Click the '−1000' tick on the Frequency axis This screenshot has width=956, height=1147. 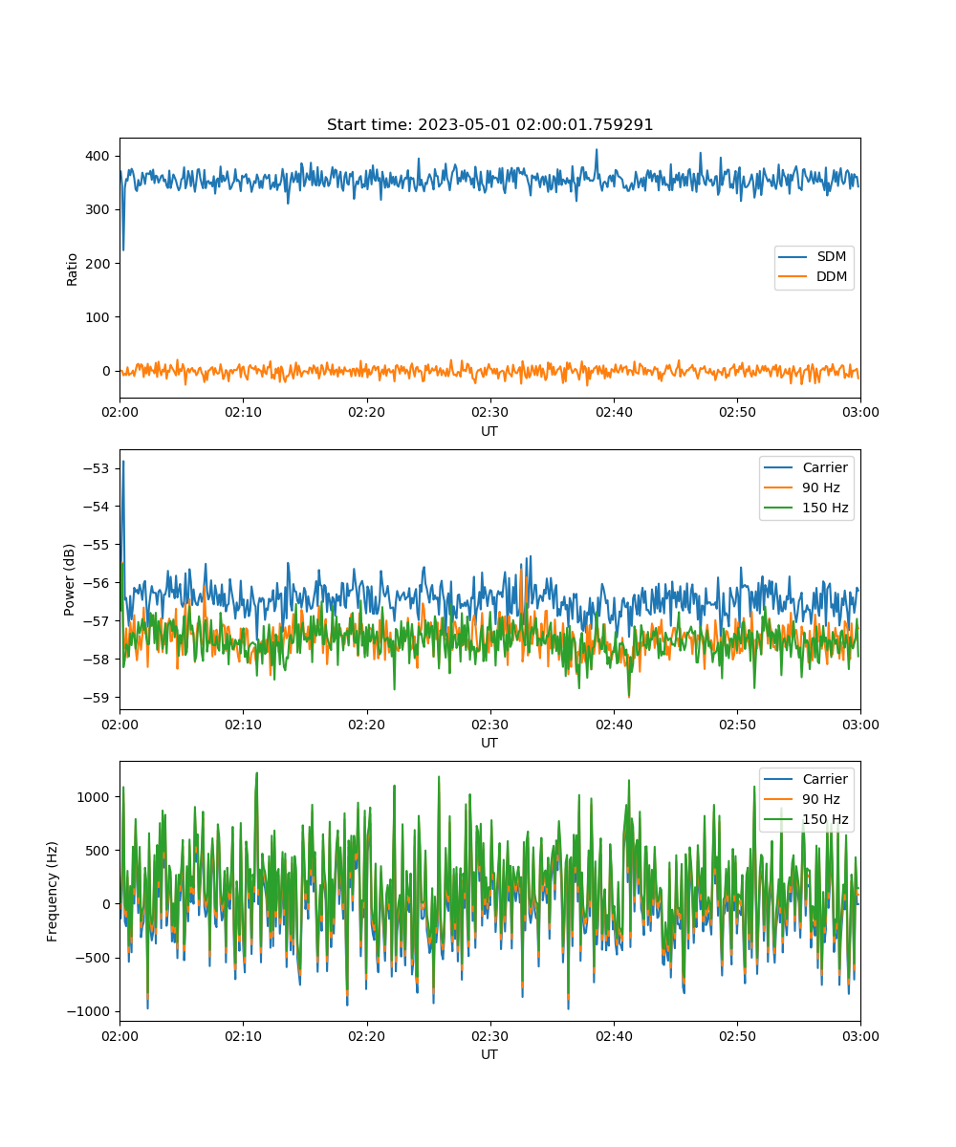pyautogui.click(x=89, y=1011)
